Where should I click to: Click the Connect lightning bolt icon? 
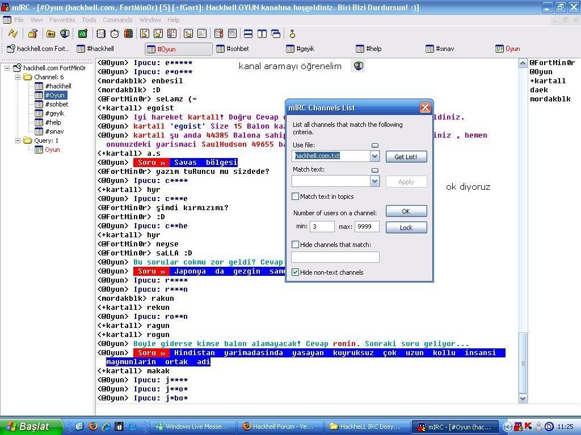pyautogui.click(x=13, y=33)
